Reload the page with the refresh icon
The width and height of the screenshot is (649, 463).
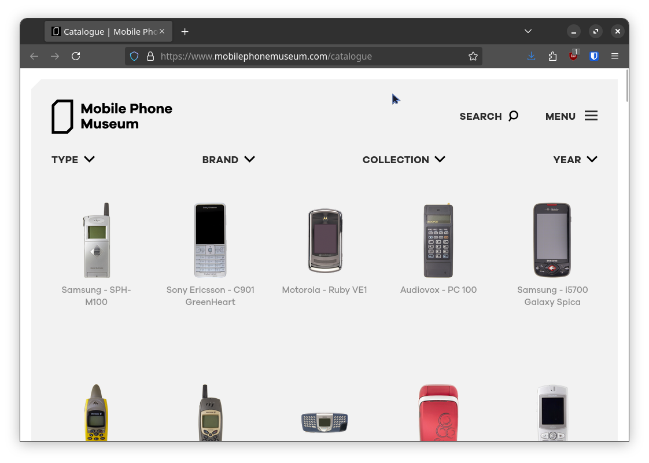click(x=76, y=56)
